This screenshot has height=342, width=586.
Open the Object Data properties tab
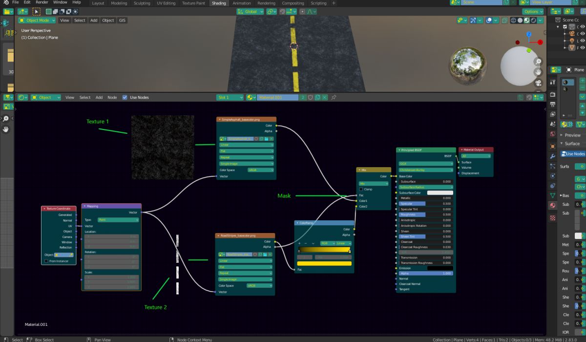tap(552, 195)
